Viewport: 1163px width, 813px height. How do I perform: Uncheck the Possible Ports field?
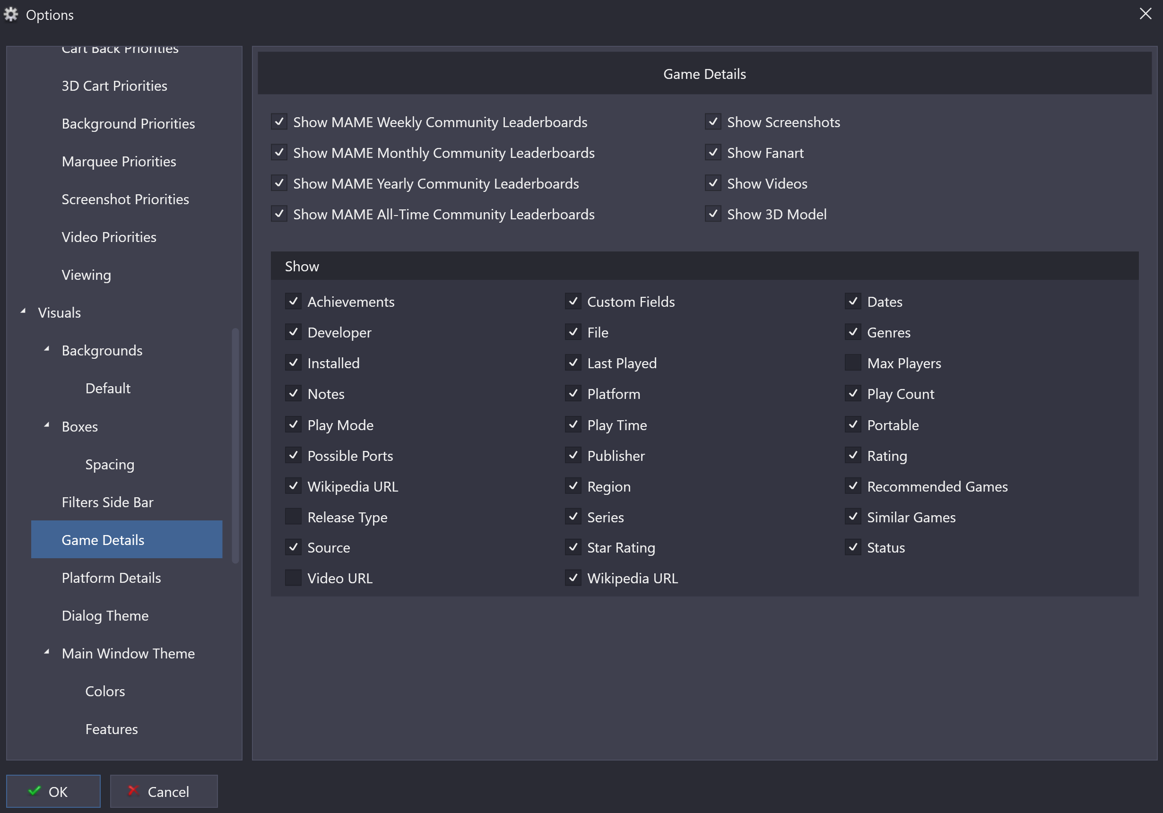(x=293, y=455)
